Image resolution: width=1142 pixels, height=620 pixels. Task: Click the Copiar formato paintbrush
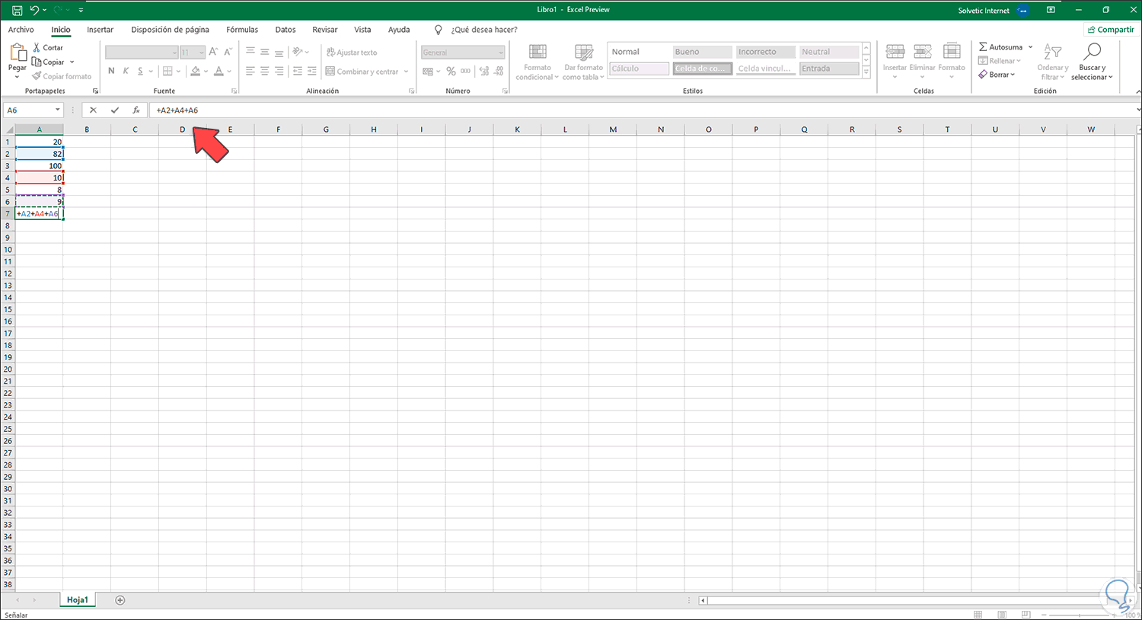click(37, 76)
